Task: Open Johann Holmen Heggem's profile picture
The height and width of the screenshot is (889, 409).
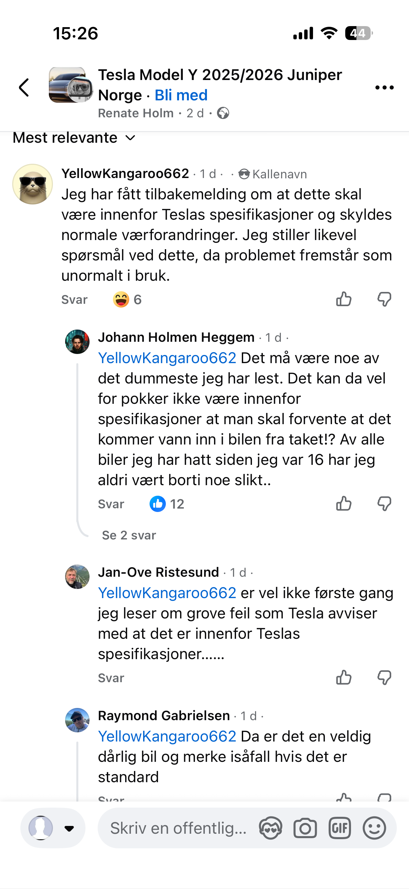Action: point(77,342)
